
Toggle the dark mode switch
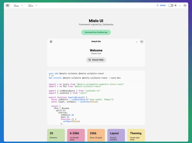coord(171,5)
